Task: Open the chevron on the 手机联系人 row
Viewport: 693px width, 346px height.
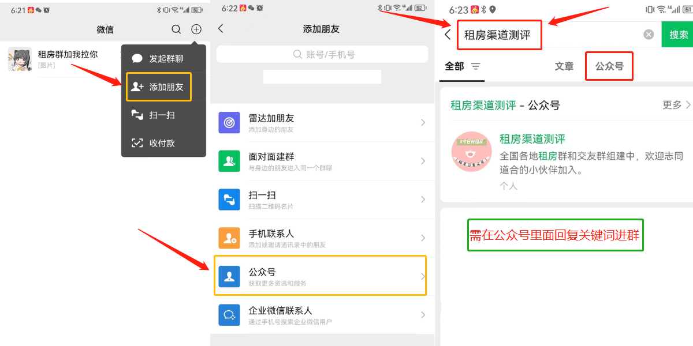Action: point(423,238)
